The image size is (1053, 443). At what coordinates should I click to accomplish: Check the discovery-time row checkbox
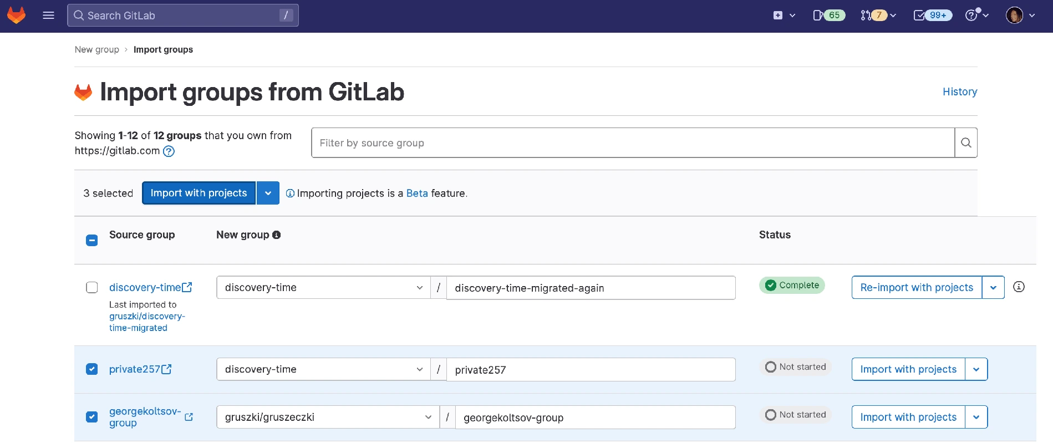(x=92, y=287)
